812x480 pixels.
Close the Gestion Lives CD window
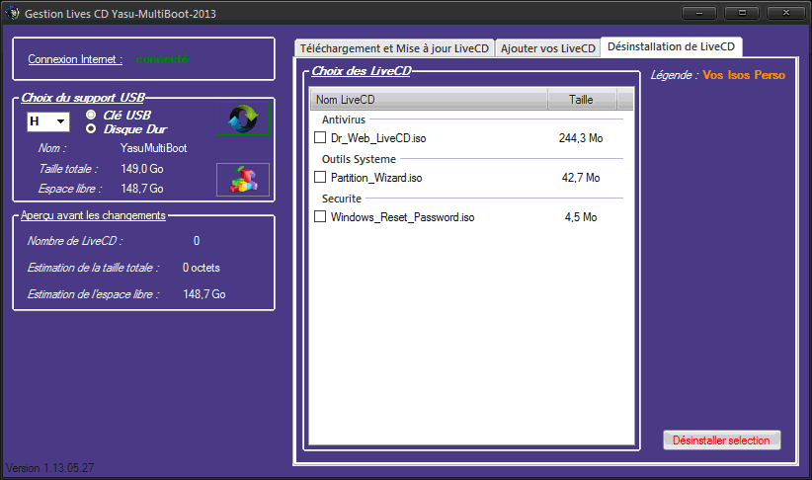tap(785, 13)
